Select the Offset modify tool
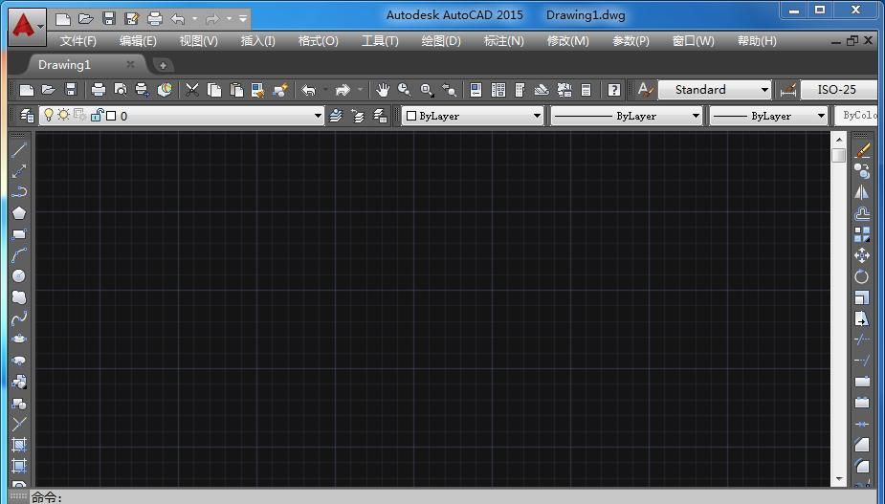 [x=862, y=213]
